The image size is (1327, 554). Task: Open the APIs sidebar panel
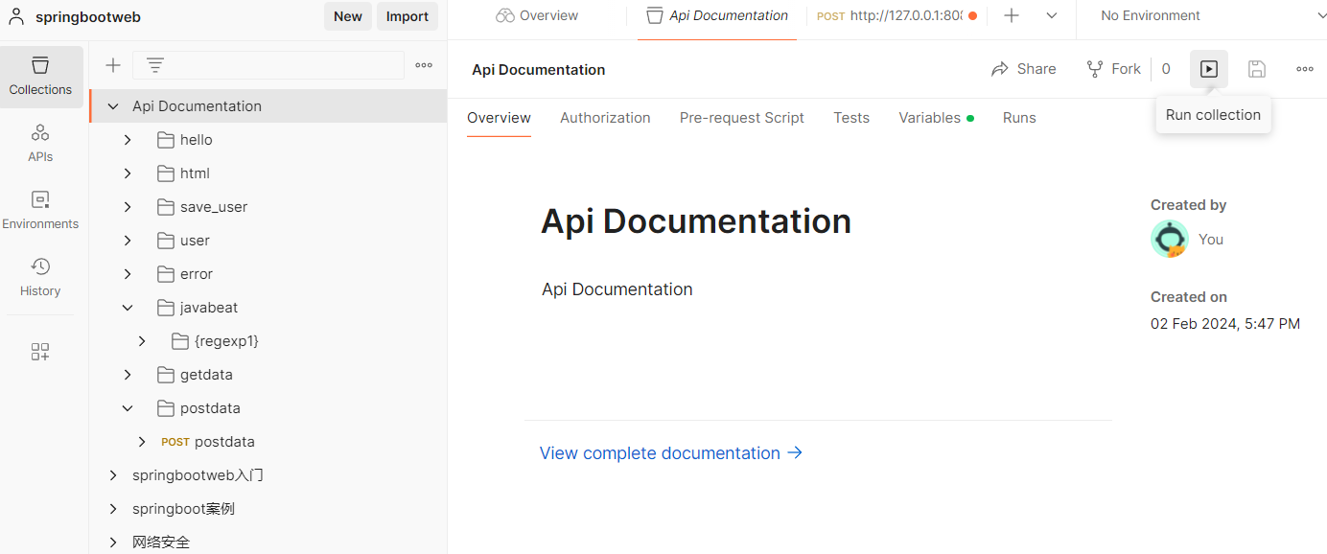click(x=40, y=143)
